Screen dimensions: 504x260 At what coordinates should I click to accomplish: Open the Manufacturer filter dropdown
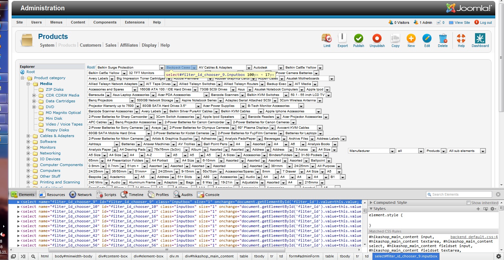click(x=372, y=151)
